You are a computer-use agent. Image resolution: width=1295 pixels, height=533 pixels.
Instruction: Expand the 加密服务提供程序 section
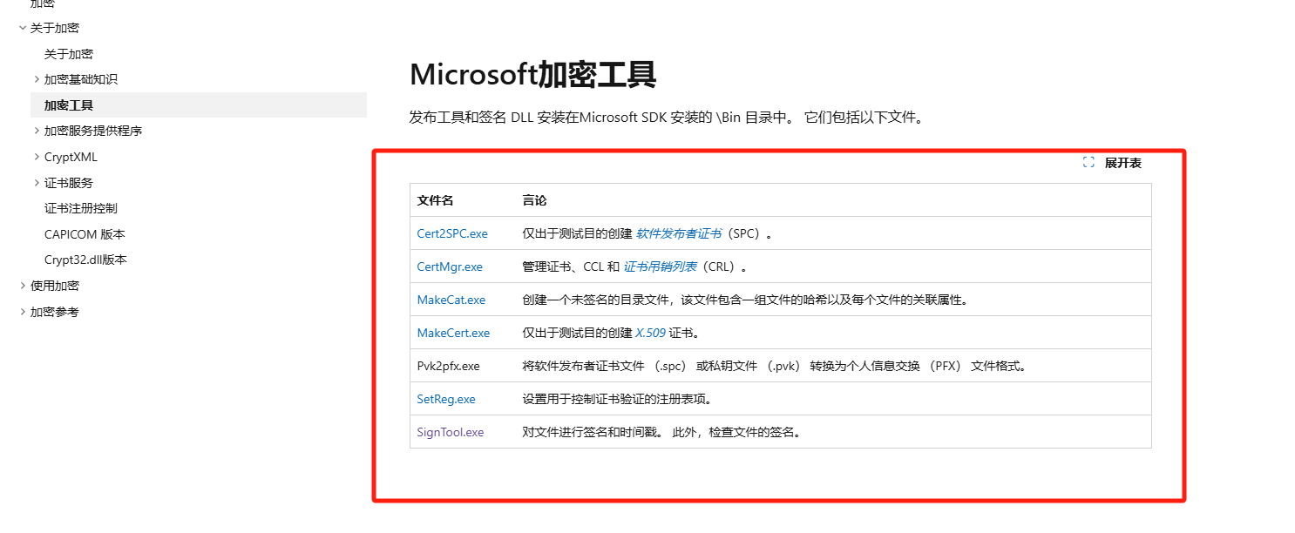pyautogui.click(x=37, y=131)
